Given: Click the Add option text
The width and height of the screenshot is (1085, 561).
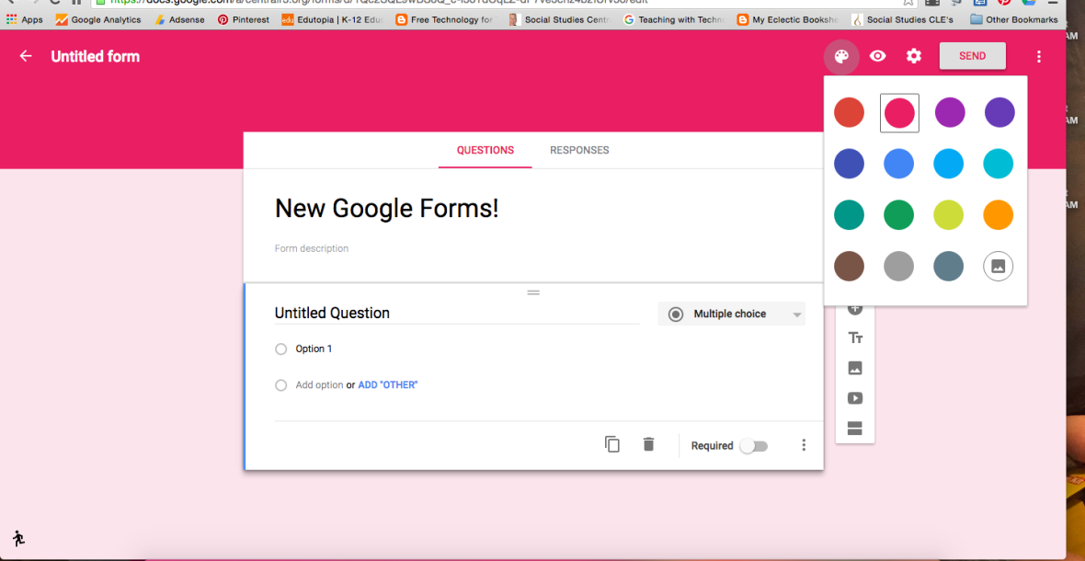Looking at the screenshot, I should click(319, 385).
